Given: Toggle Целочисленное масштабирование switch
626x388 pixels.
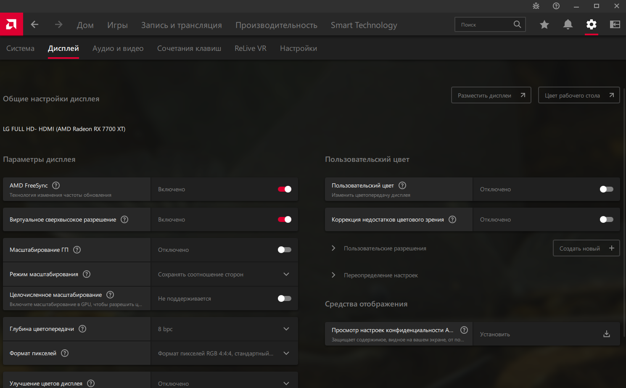Looking at the screenshot, I should tap(285, 298).
